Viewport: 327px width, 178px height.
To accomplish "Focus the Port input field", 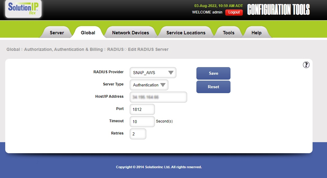I will 142,109.
